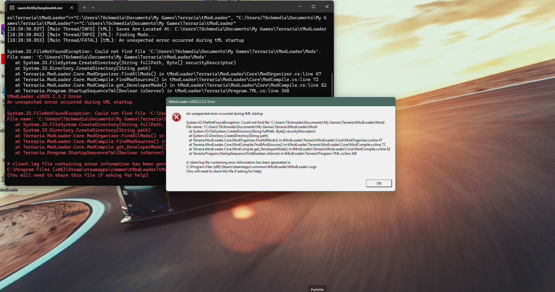
Task: Click the dialog's 'Program.TML.cs:line 348' stack line
Action: coord(273,154)
